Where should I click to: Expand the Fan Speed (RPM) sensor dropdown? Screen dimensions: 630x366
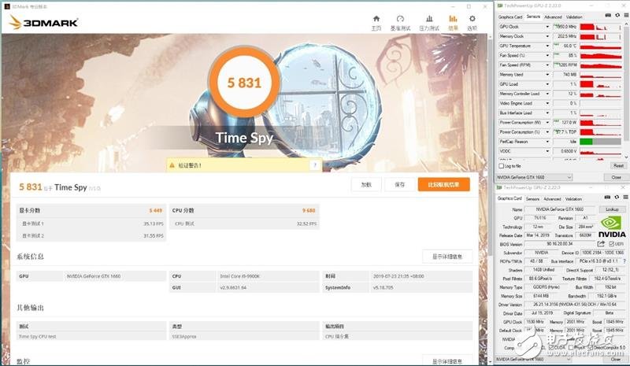547,65
